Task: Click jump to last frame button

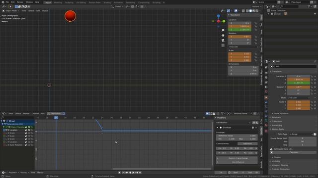Action: (140, 173)
